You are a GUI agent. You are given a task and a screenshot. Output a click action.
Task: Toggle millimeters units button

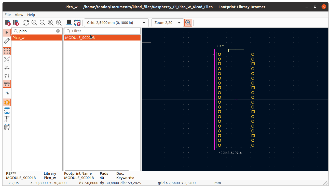click(x=7, y=84)
